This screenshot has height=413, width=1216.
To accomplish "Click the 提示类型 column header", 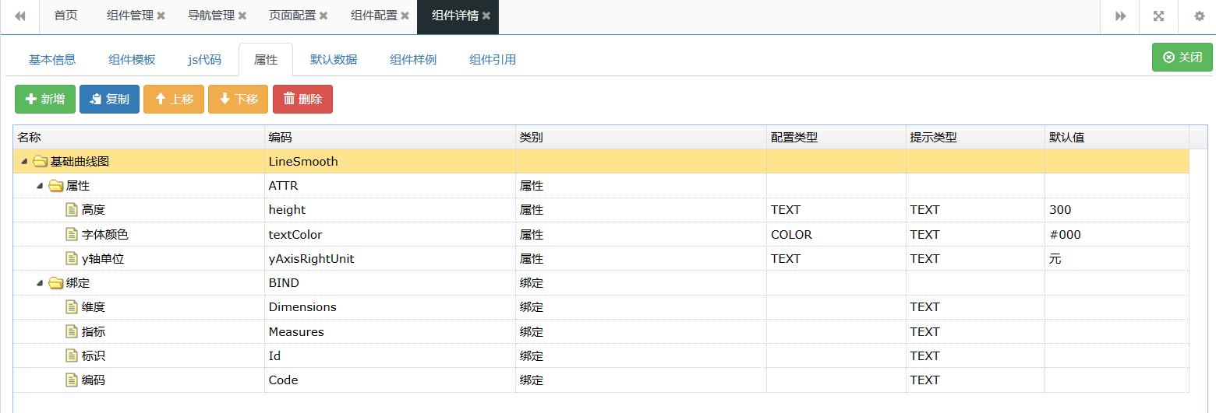I will 975,137.
